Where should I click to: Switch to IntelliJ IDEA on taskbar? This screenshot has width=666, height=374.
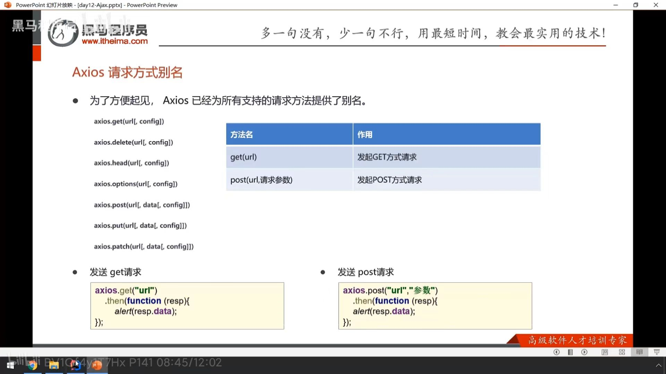[x=75, y=365]
